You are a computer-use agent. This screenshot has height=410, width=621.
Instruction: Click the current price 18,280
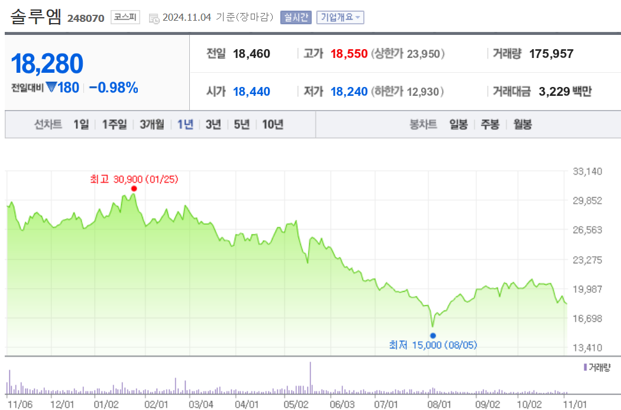pos(47,63)
